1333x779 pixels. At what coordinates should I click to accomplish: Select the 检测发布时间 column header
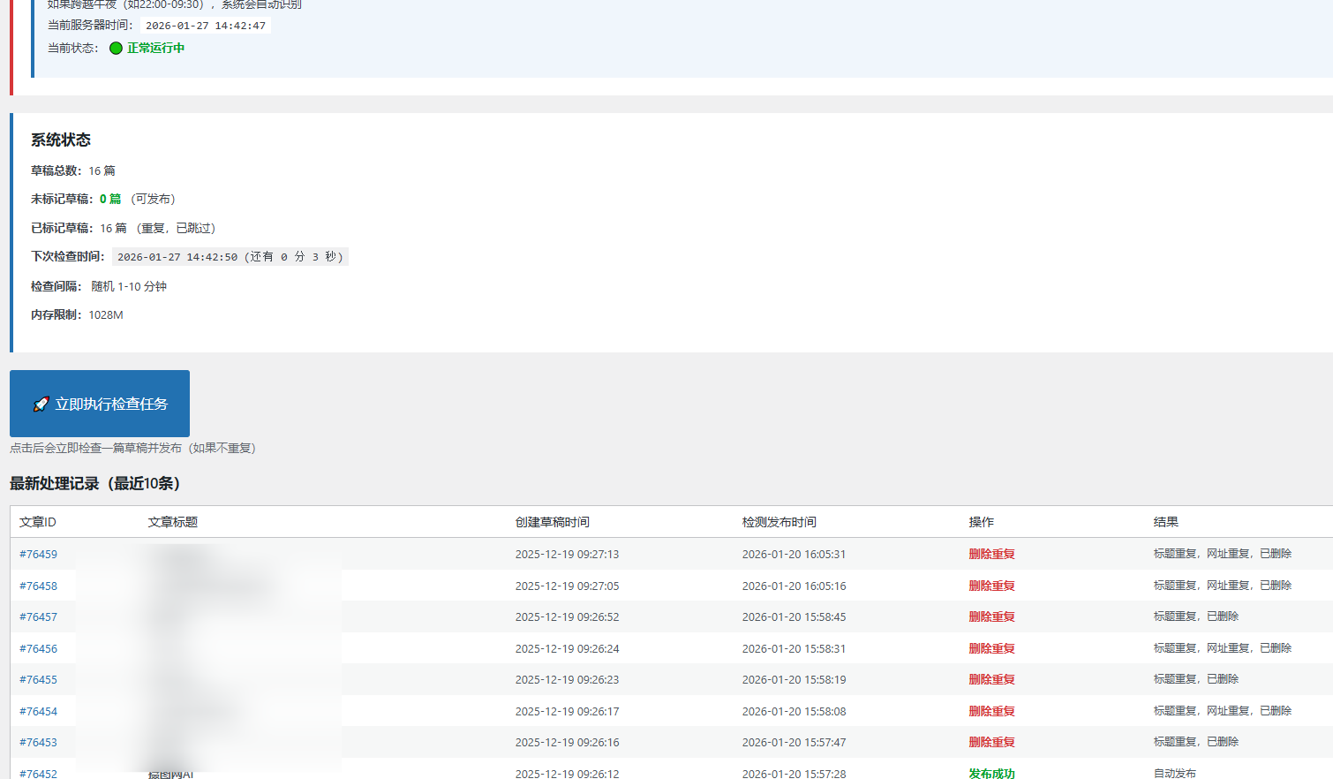click(779, 523)
